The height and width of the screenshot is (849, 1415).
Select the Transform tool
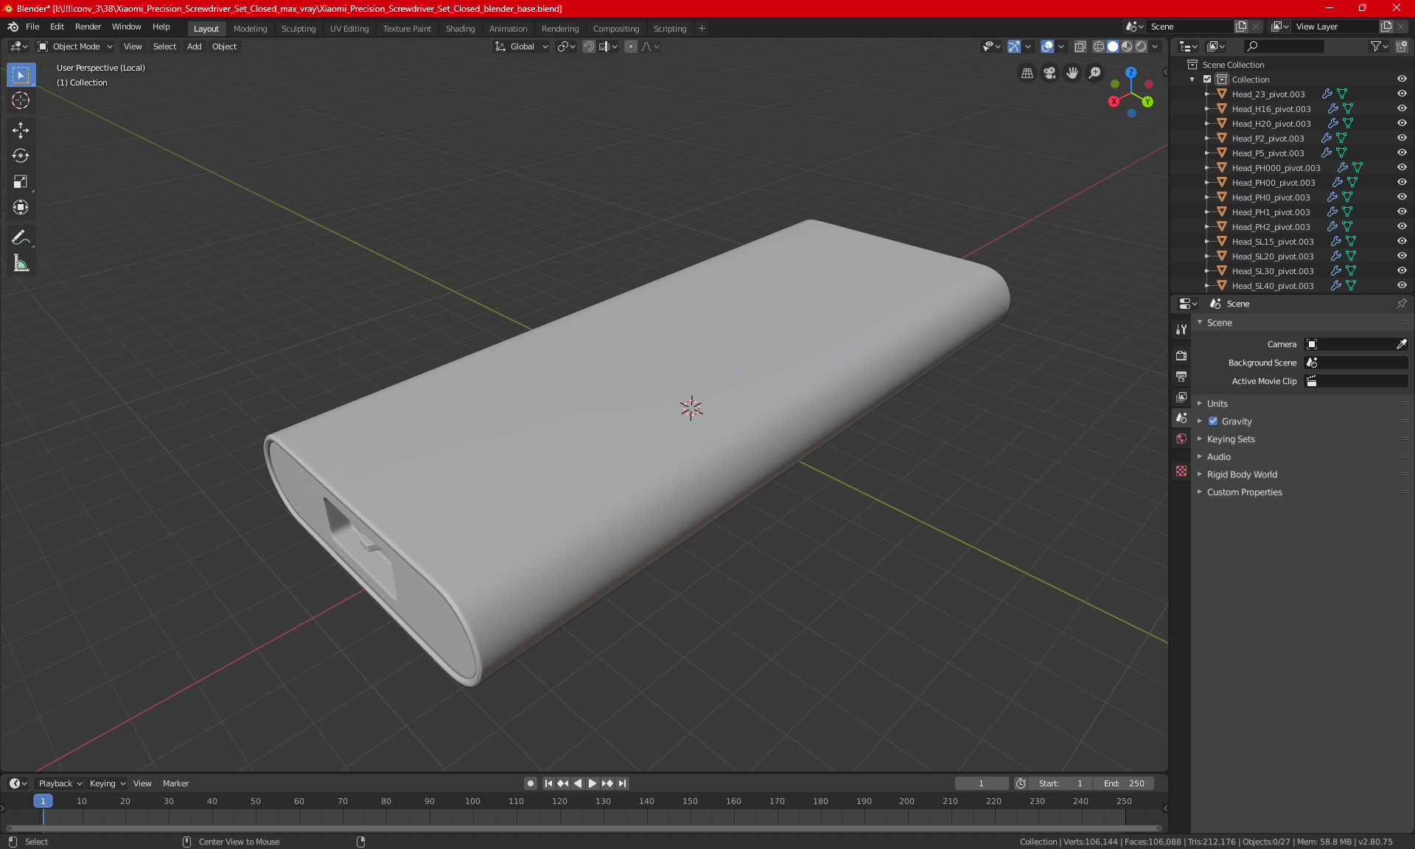[21, 208]
